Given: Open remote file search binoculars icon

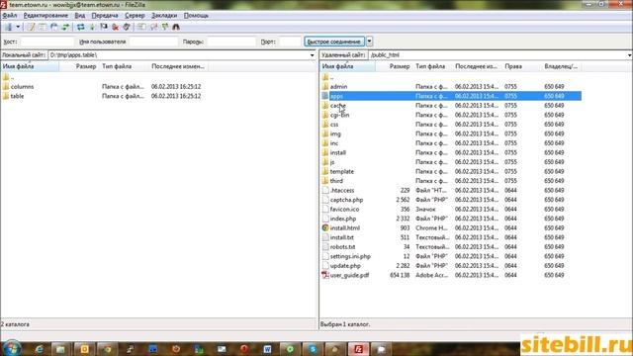Looking at the screenshot, I should [176, 27].
